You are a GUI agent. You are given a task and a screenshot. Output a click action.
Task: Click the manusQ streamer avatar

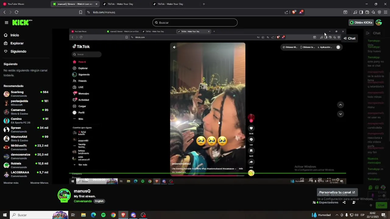(64, 195)
